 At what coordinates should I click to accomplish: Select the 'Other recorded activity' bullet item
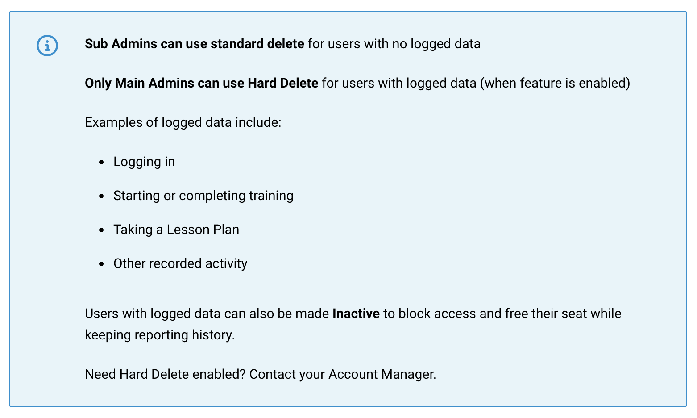180,263
